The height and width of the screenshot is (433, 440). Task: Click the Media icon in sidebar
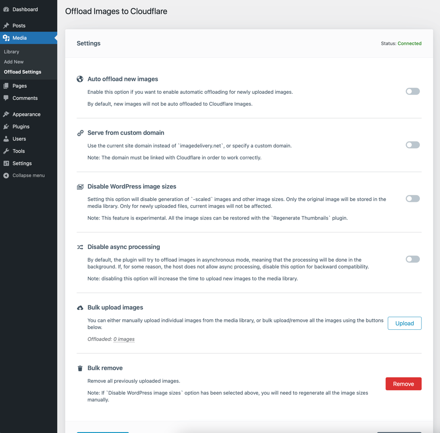[x=6, y=38]
